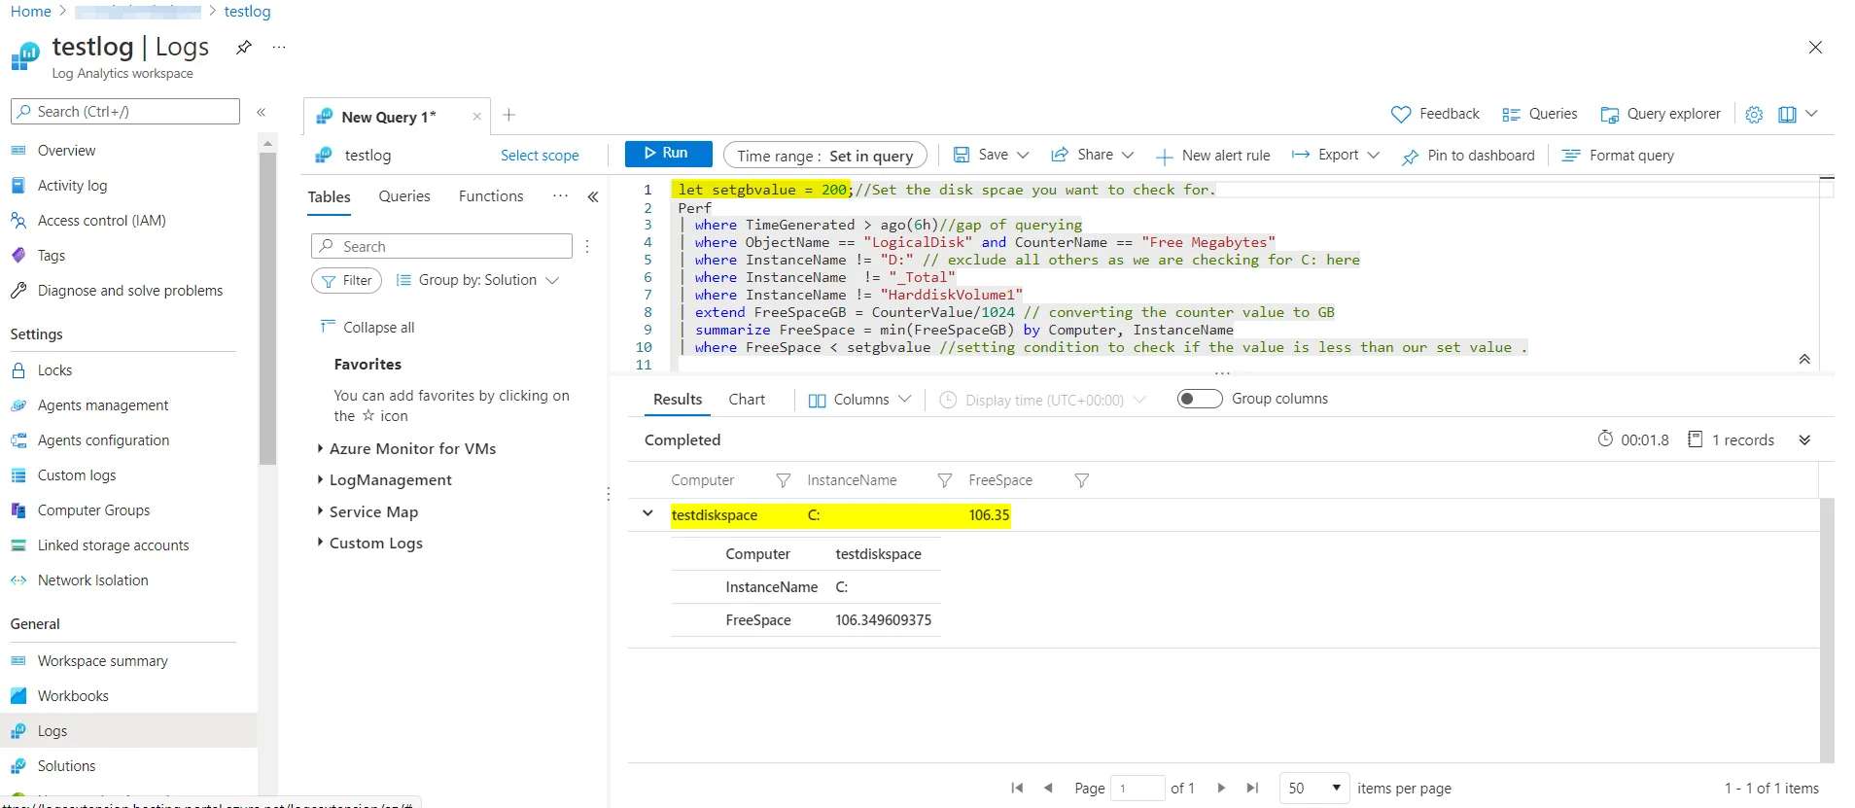Change Group by: Solution dropdown
This screenshot has width=1855, height=808.
point(477,280)
